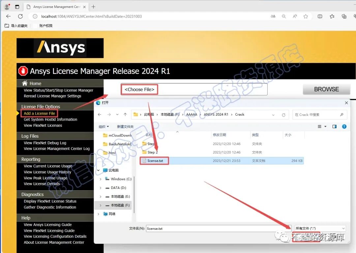356x253 pixels.
Task: Go forward in the file dialog
Action: pos(109,114)
